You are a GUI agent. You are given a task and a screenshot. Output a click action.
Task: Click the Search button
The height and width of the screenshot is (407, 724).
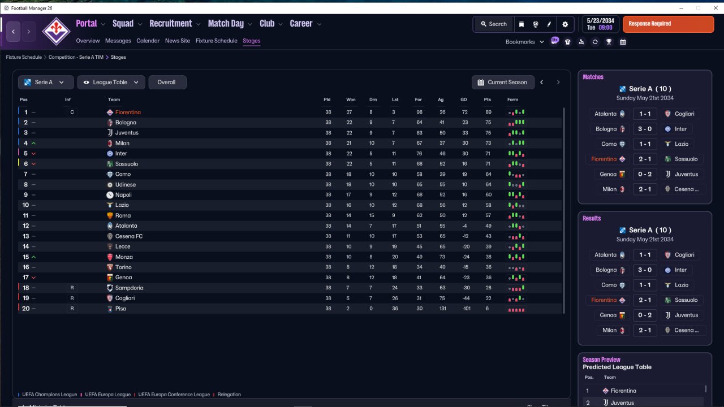(x=493, y=24)
